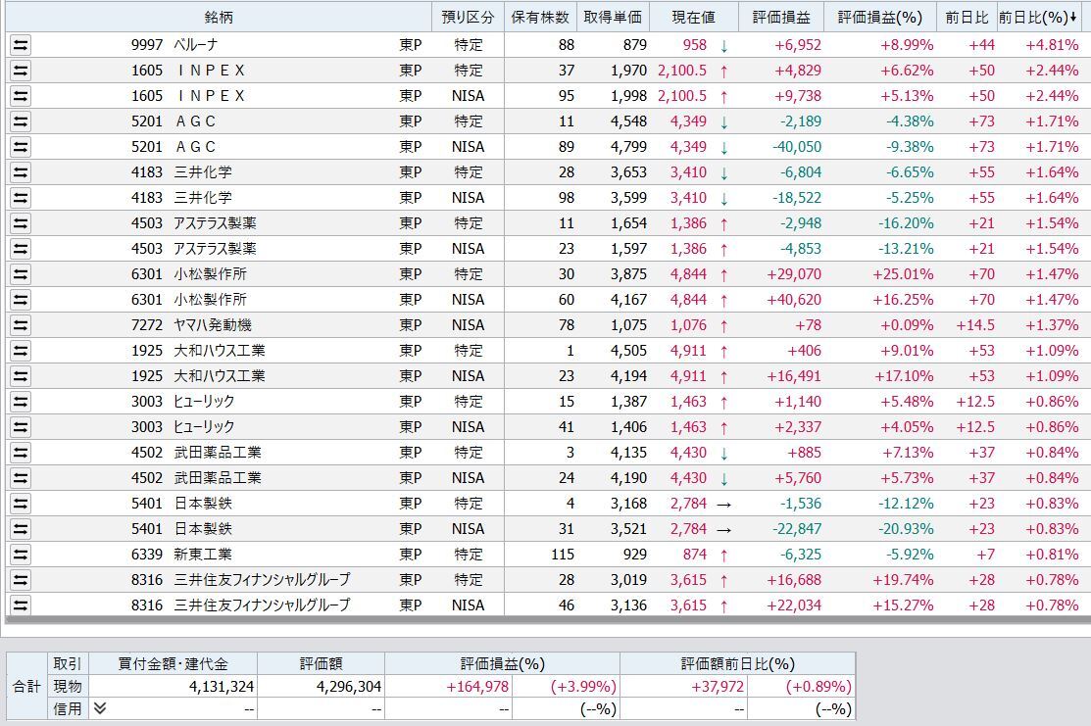Sort by the 現在値 column header
This screenshot has width=1091, height=726.
coord(694,18)
